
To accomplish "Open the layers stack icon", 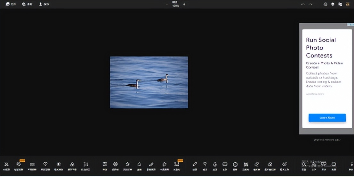I will [333, 4].
